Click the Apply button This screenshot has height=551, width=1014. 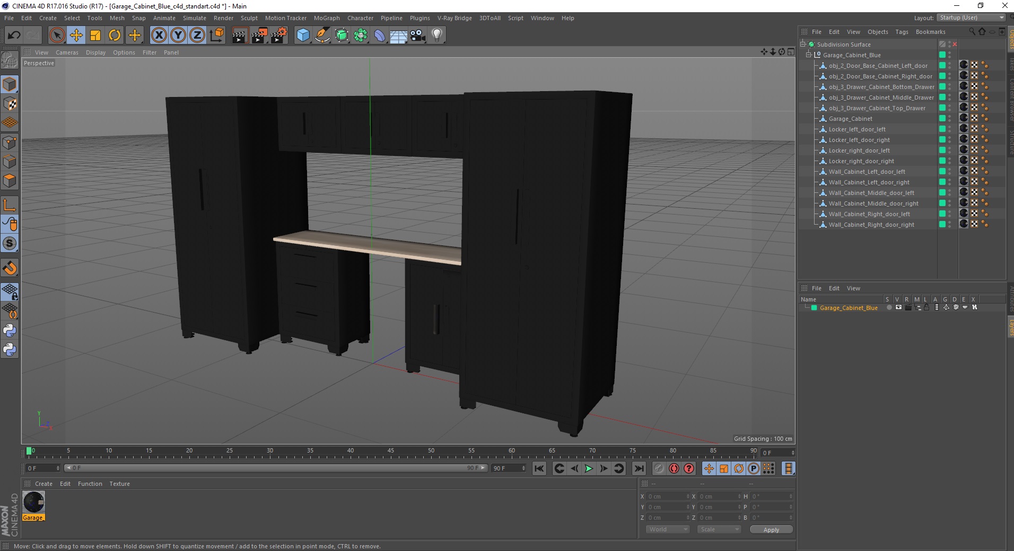pos(771,530)
